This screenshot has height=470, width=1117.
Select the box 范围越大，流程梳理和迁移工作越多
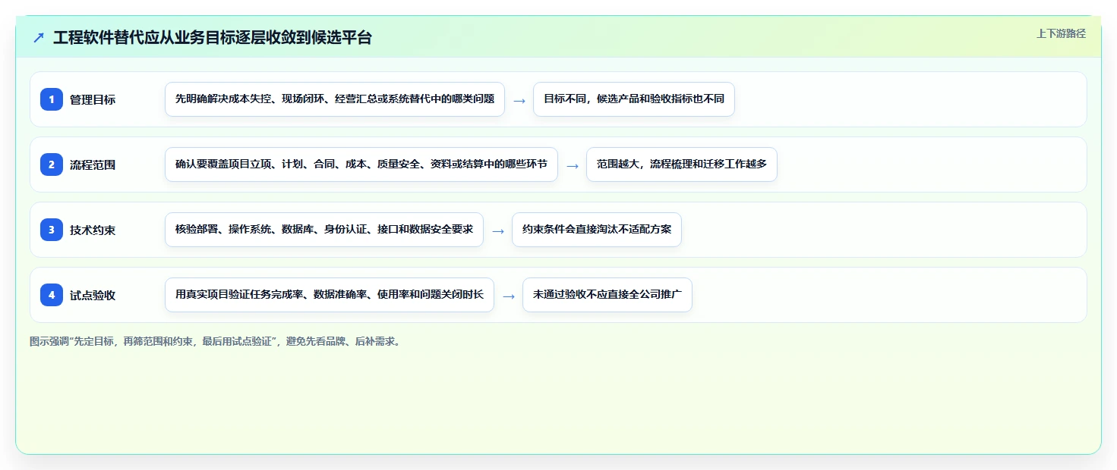[x=682, y=164]
